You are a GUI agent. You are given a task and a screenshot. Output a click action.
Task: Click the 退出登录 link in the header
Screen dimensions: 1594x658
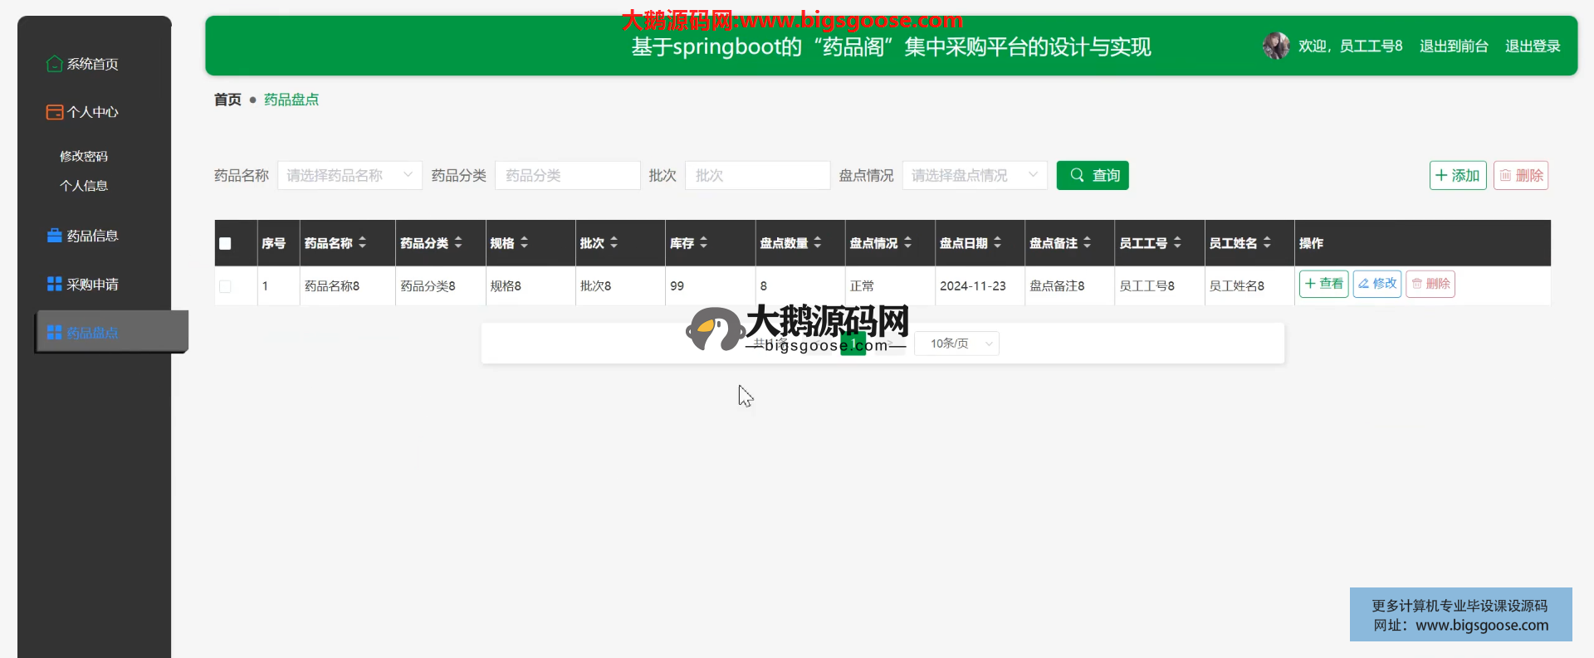[x=1533, y=46]
